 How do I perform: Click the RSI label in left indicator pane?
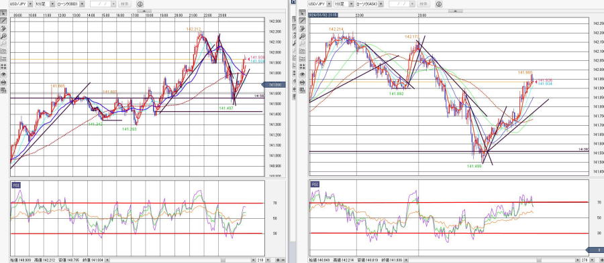16,185
